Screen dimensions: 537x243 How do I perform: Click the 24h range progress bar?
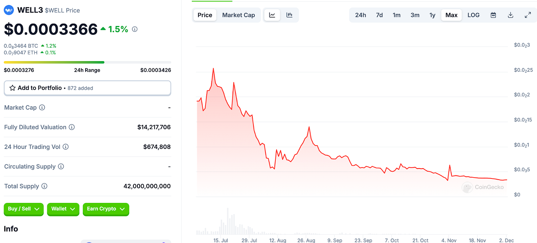click(x=87, y=62)
